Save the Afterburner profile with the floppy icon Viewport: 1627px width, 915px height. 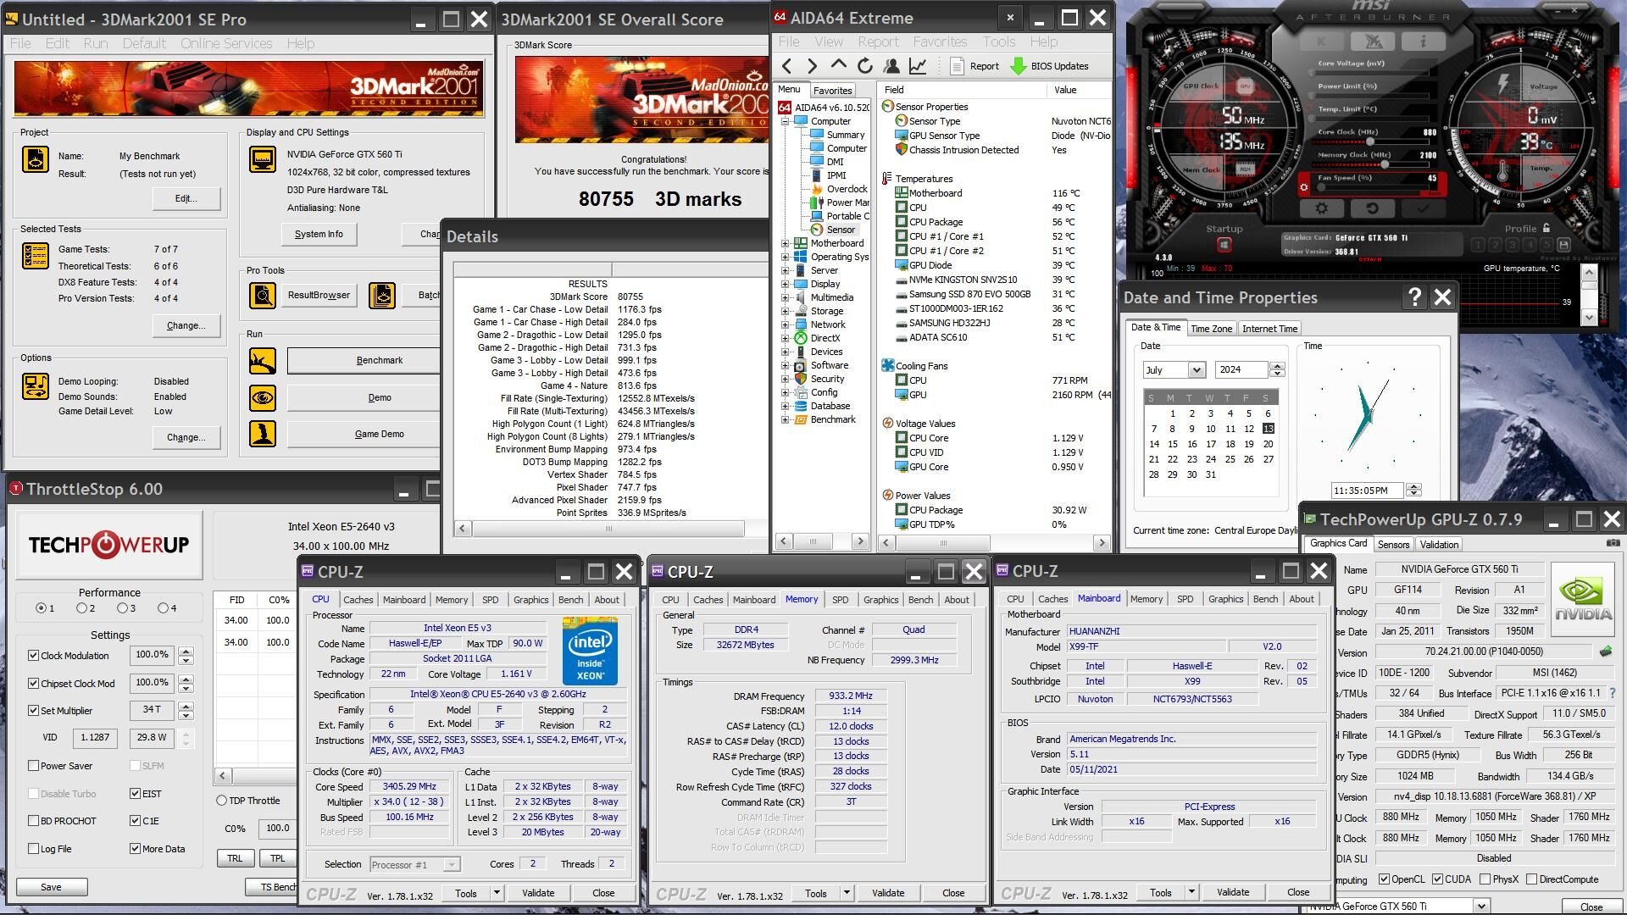tap(1563, 245)
